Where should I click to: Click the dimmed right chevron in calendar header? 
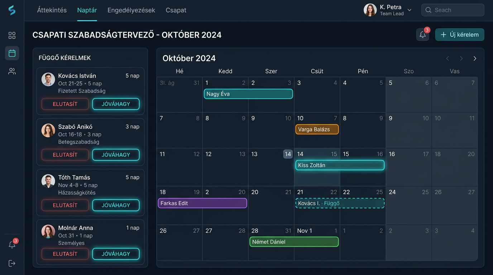(x=461, y=58)
